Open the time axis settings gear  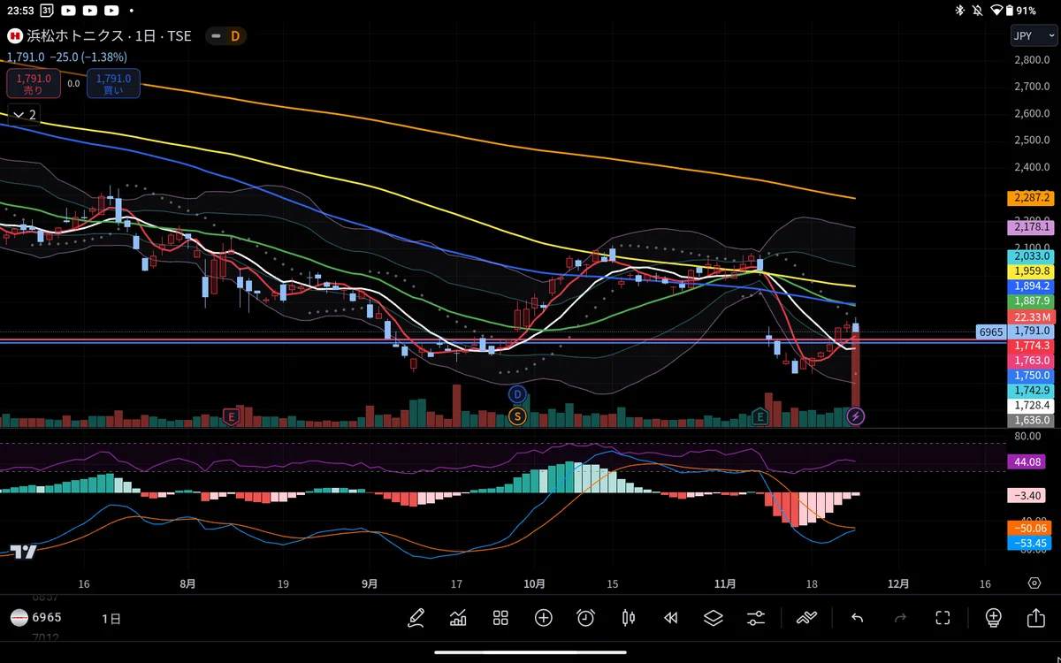tap(1034, 583)
